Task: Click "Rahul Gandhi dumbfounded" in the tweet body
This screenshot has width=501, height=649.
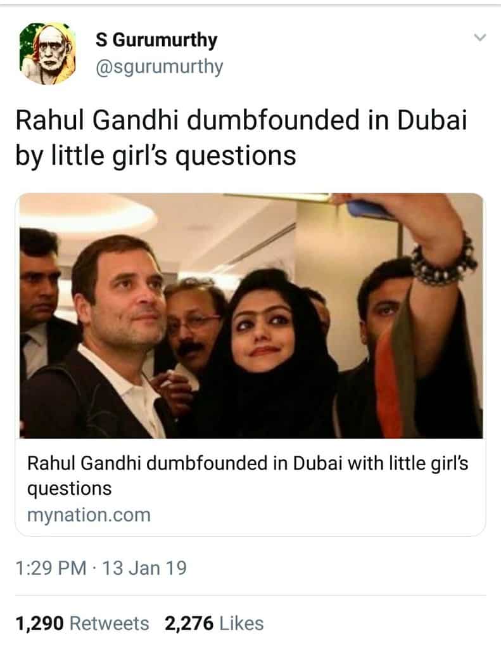Action: pyautogui.click(x=139, y=120)
